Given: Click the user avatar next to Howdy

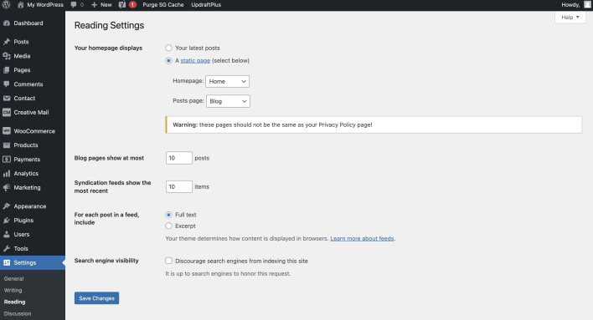Looking at the screenshot, I should click(x=587, y=4).
